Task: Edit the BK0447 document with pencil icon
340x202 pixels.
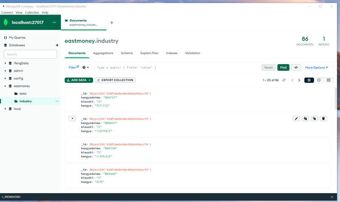Action: 296,118
